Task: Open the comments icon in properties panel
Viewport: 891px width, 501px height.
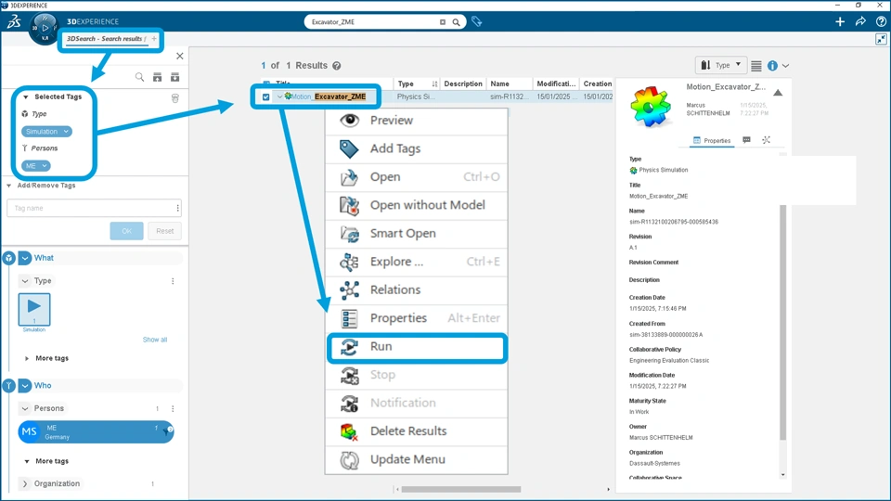Action: pyautogui.click(x=746, y=140)
